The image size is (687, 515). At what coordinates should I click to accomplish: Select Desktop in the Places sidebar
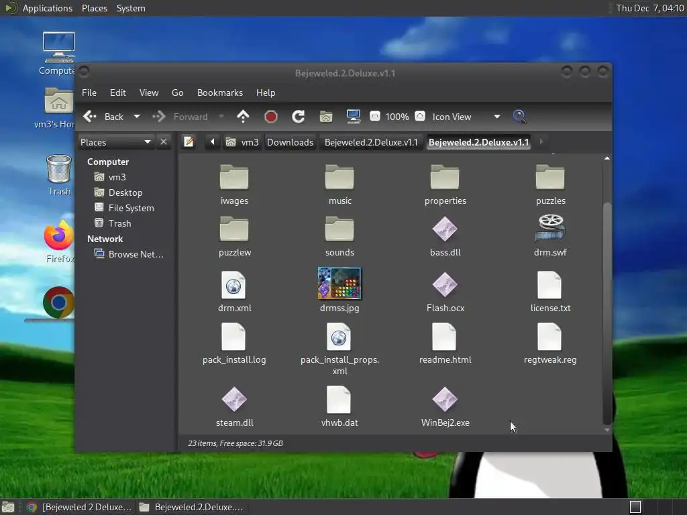coord(118,192)
